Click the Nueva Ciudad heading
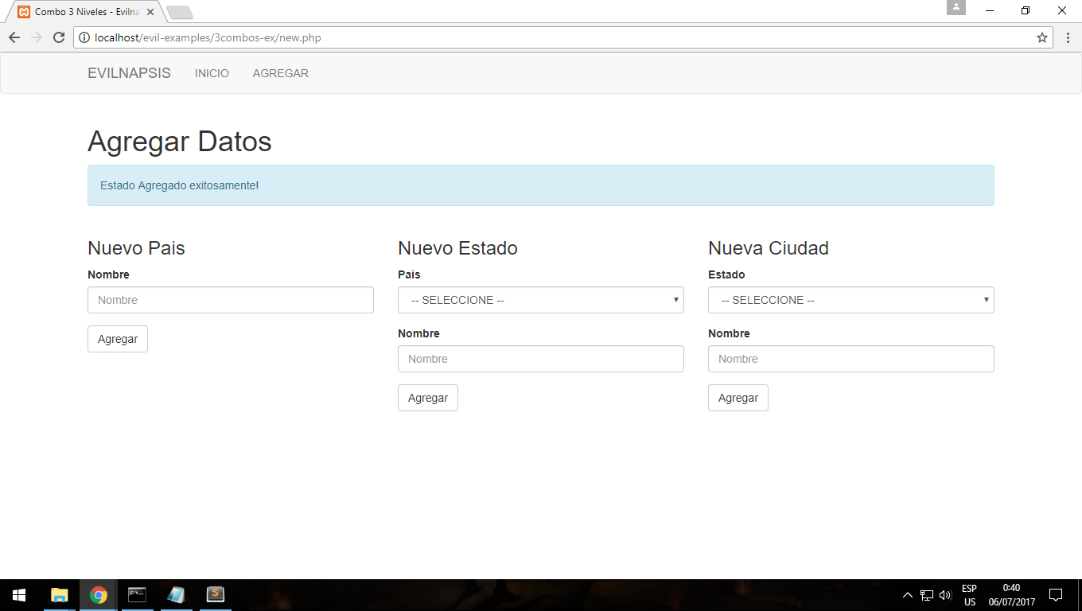The image size is (1082, 611). coord(769,248)
